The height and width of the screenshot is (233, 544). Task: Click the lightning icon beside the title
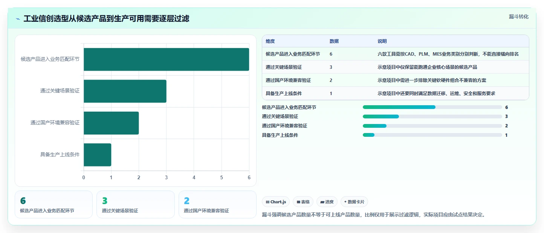pyautogui.click(x=18, y=19)
